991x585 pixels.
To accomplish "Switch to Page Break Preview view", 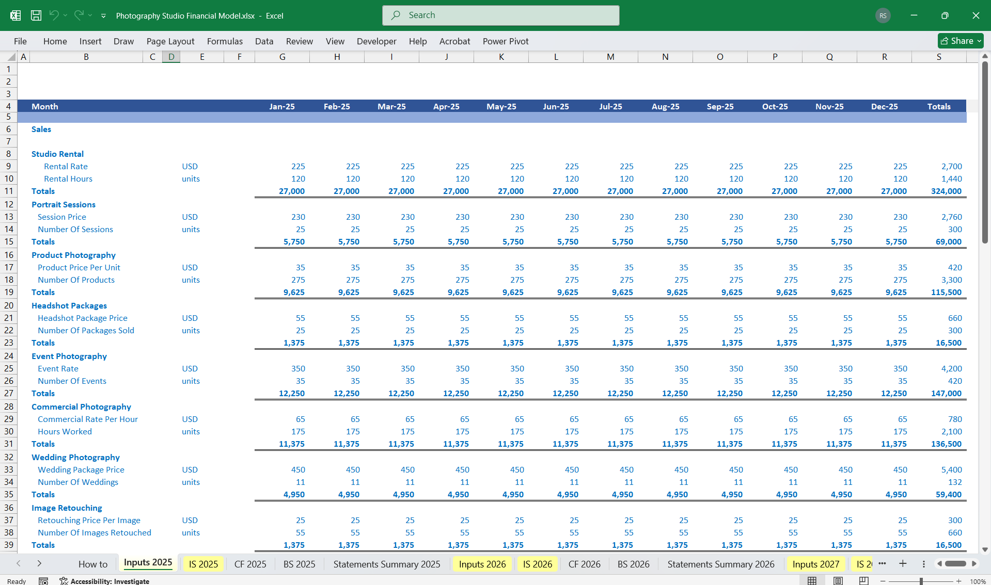I will (863, 581).
